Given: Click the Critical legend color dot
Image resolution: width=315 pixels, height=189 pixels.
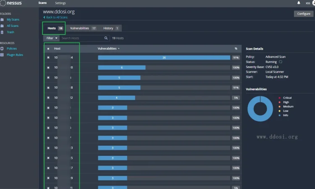Looking at the screenshot, I should pyautogui.click(x=279, y=98).
